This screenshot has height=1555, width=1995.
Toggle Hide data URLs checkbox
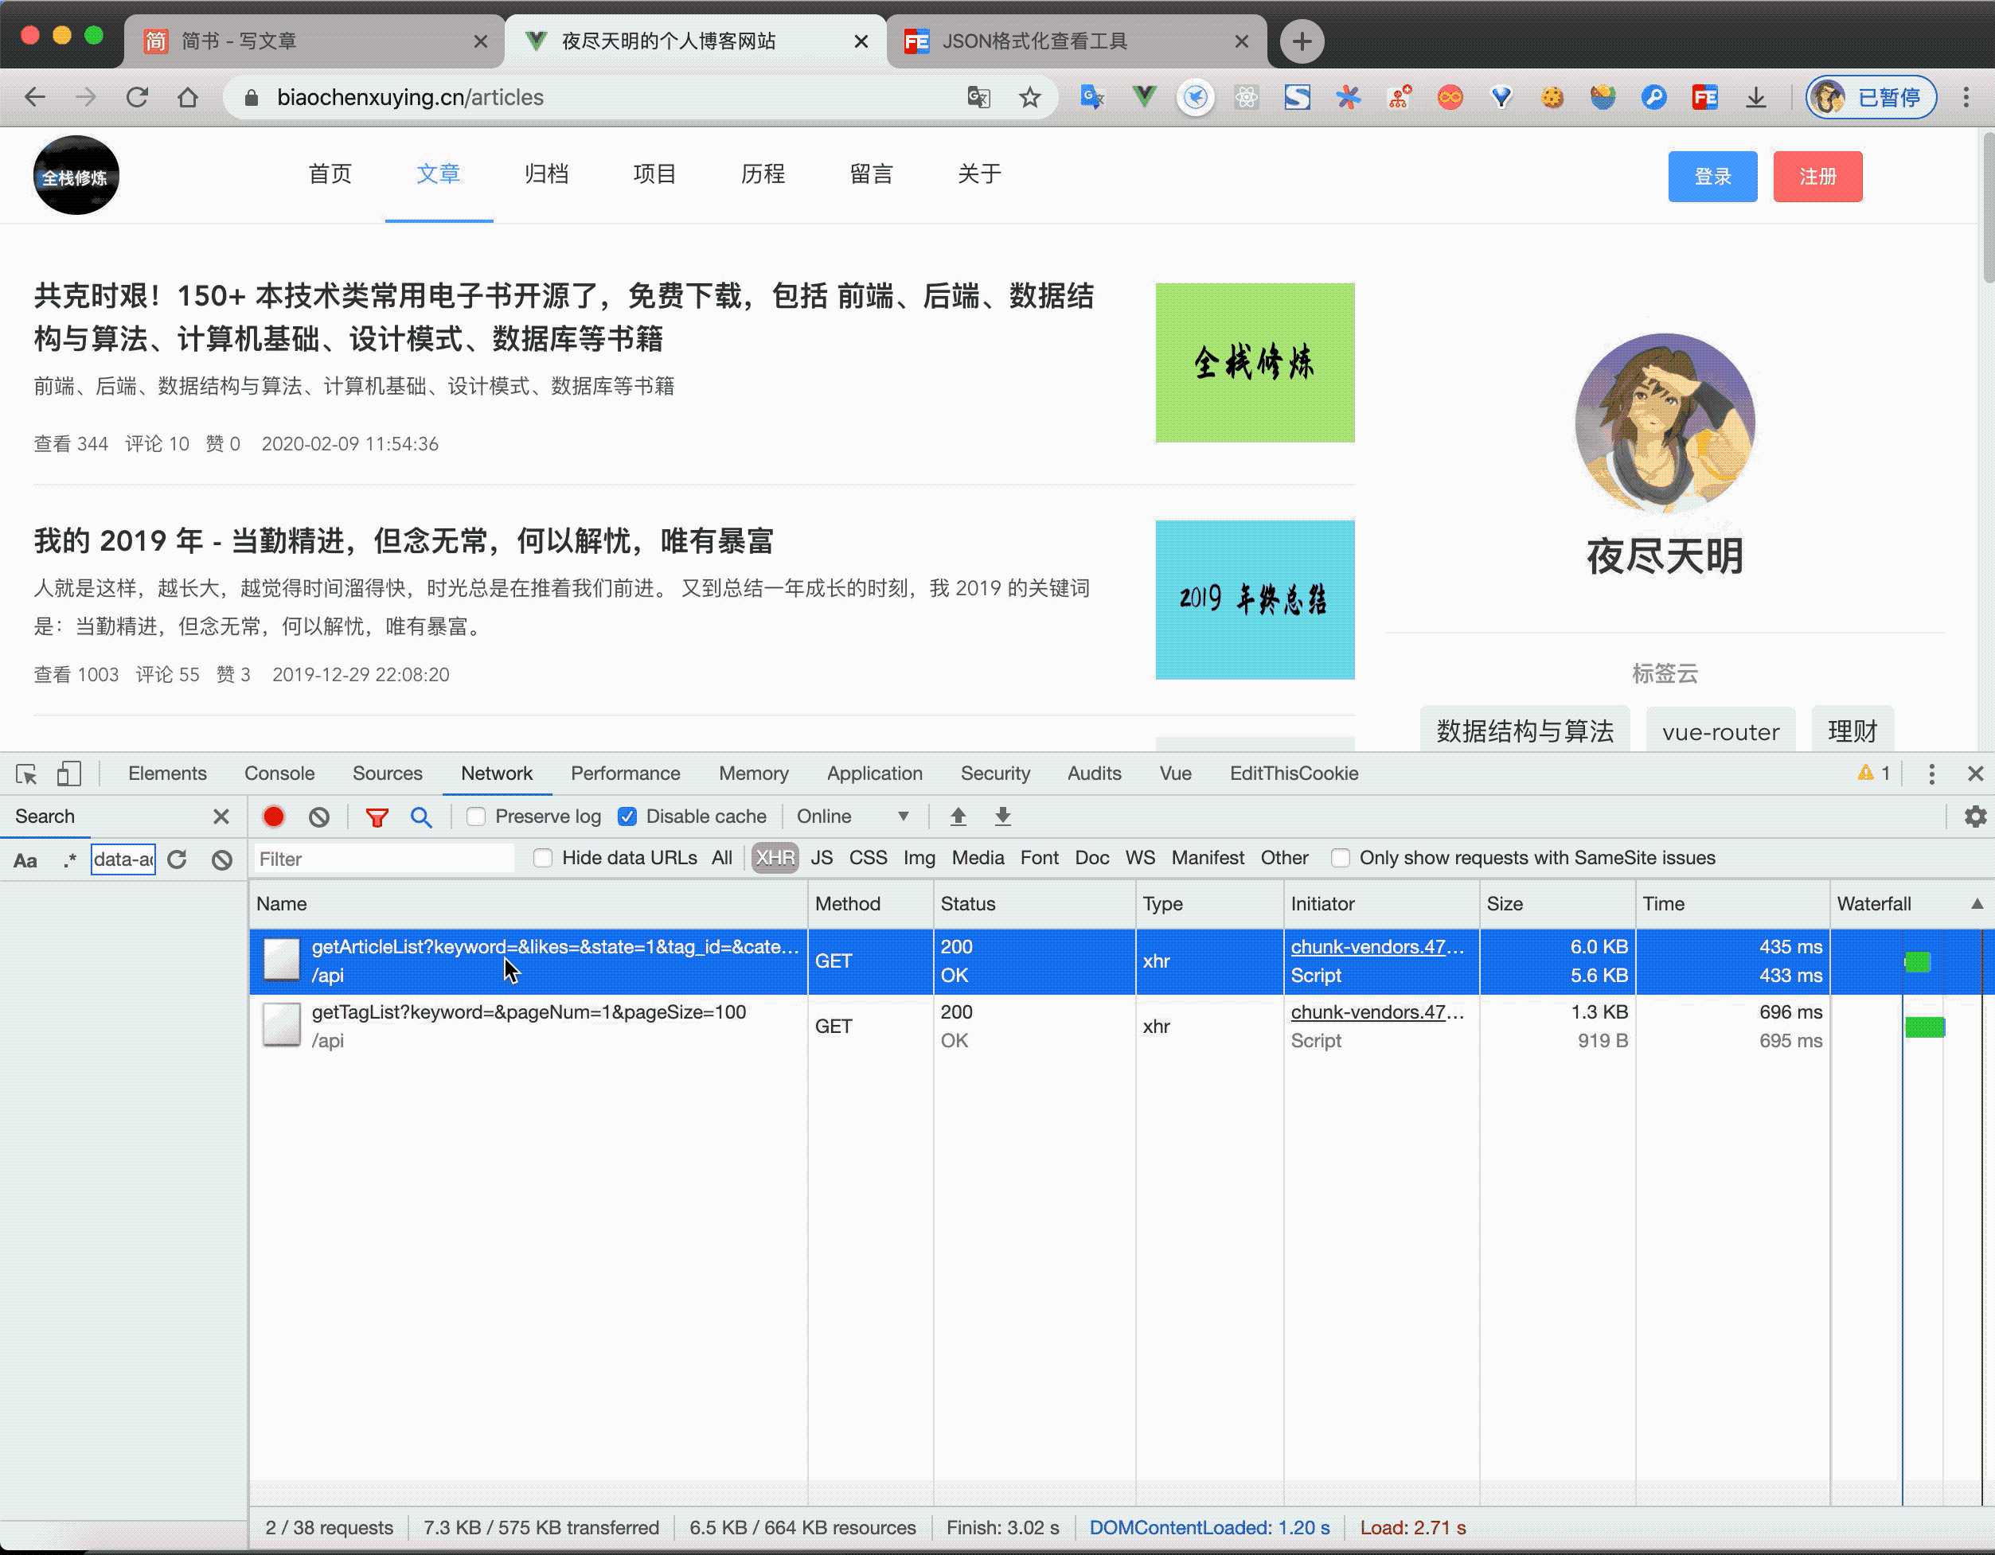tap(542, 858)
